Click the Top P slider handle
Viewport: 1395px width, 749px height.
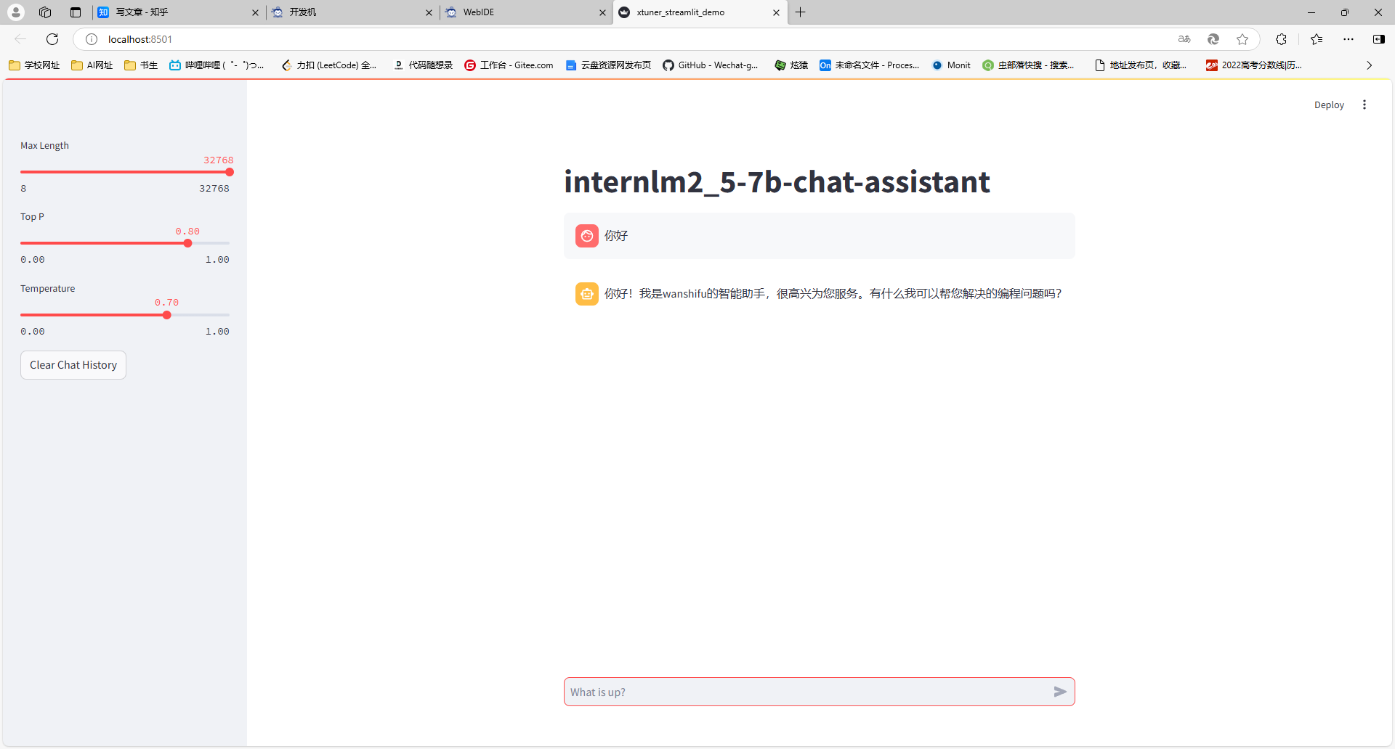pyautogui.click(x=188, y=243)
